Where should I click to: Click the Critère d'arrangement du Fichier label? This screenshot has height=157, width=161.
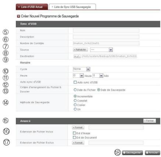(x=41, y=89)
